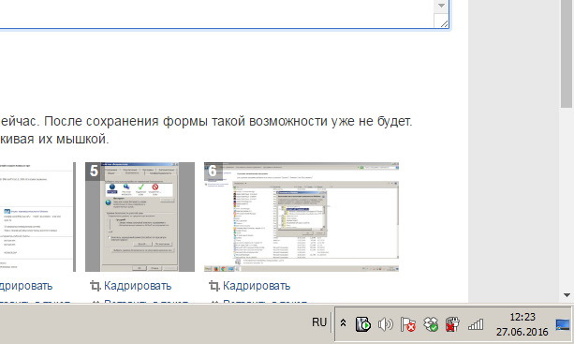This screenshot has width=574, height=344.
Task: Click the text area down scroll arrow
Action: click(x=441, y=6)
